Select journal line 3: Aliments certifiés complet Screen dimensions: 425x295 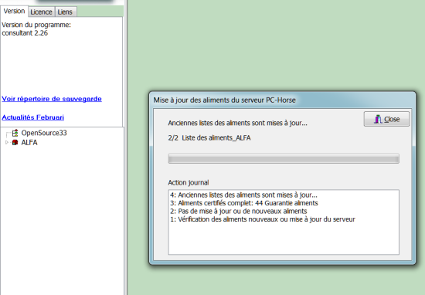[244, 203]
